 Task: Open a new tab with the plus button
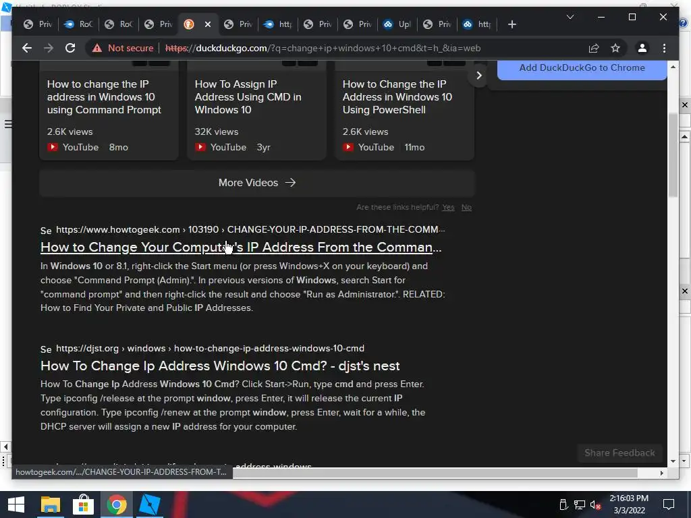point(512,24)
